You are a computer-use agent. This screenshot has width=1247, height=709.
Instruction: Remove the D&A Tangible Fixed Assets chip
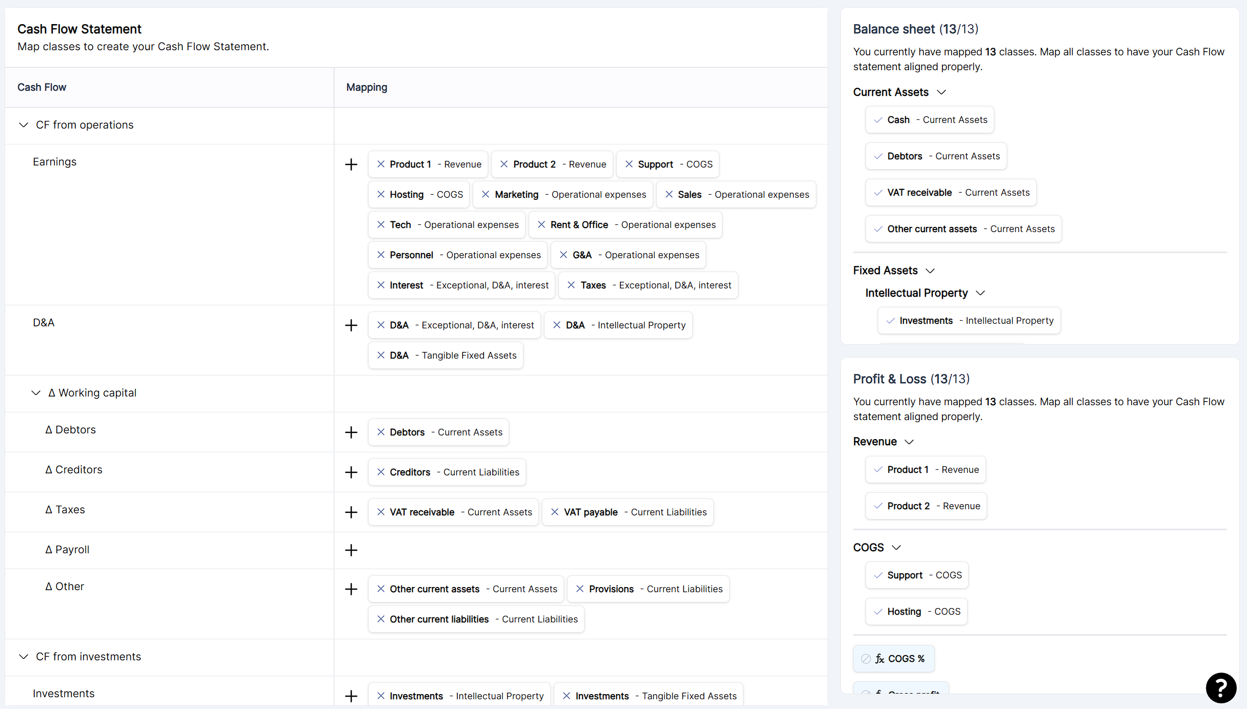381,356
